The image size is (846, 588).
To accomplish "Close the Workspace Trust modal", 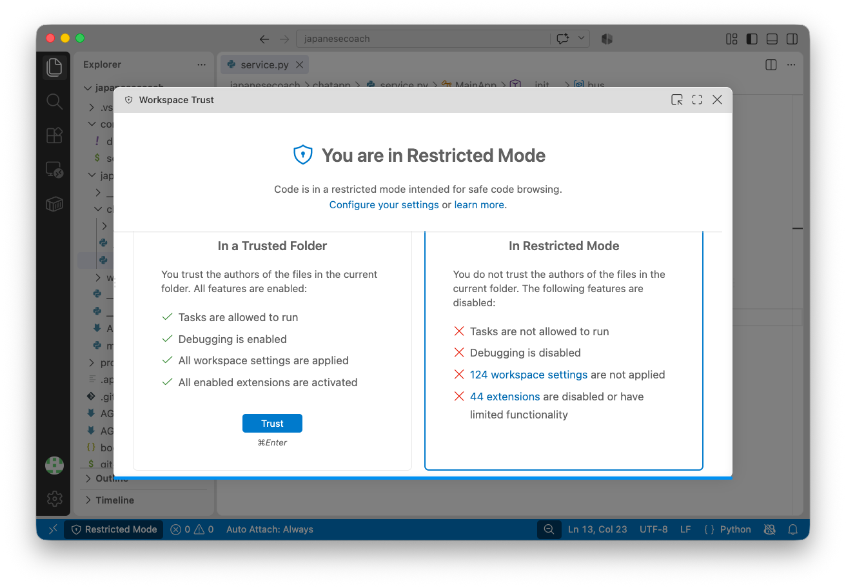I will pos(717,100).
